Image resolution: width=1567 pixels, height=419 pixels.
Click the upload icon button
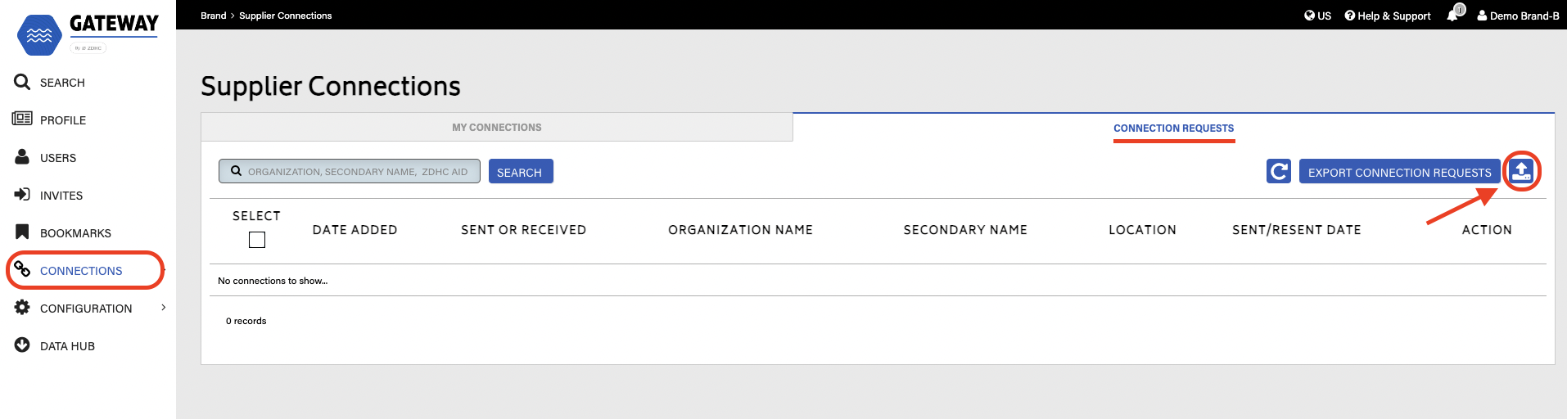pyautogui.click(x=1521, y=172)
